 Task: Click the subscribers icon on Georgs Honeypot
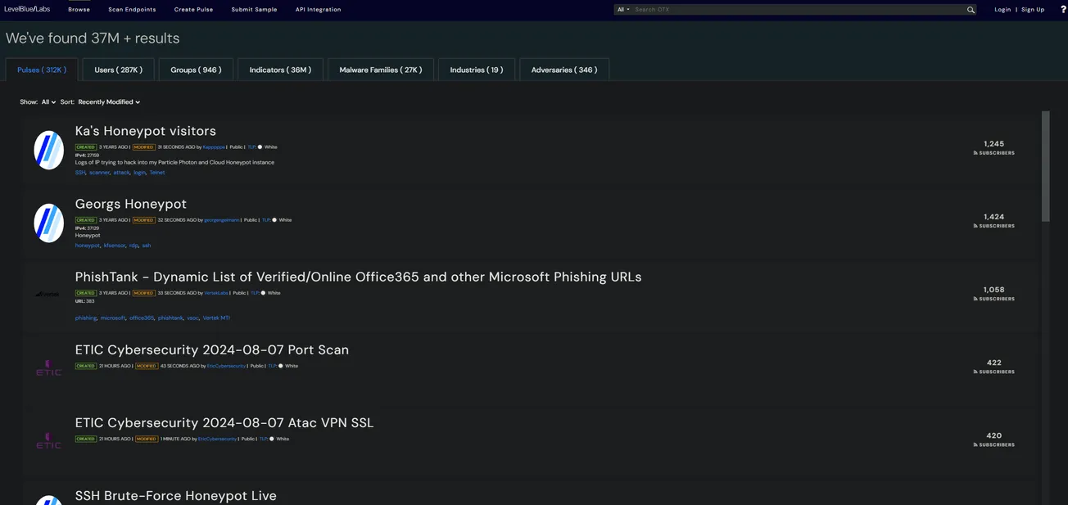click(x=976, y=225)
